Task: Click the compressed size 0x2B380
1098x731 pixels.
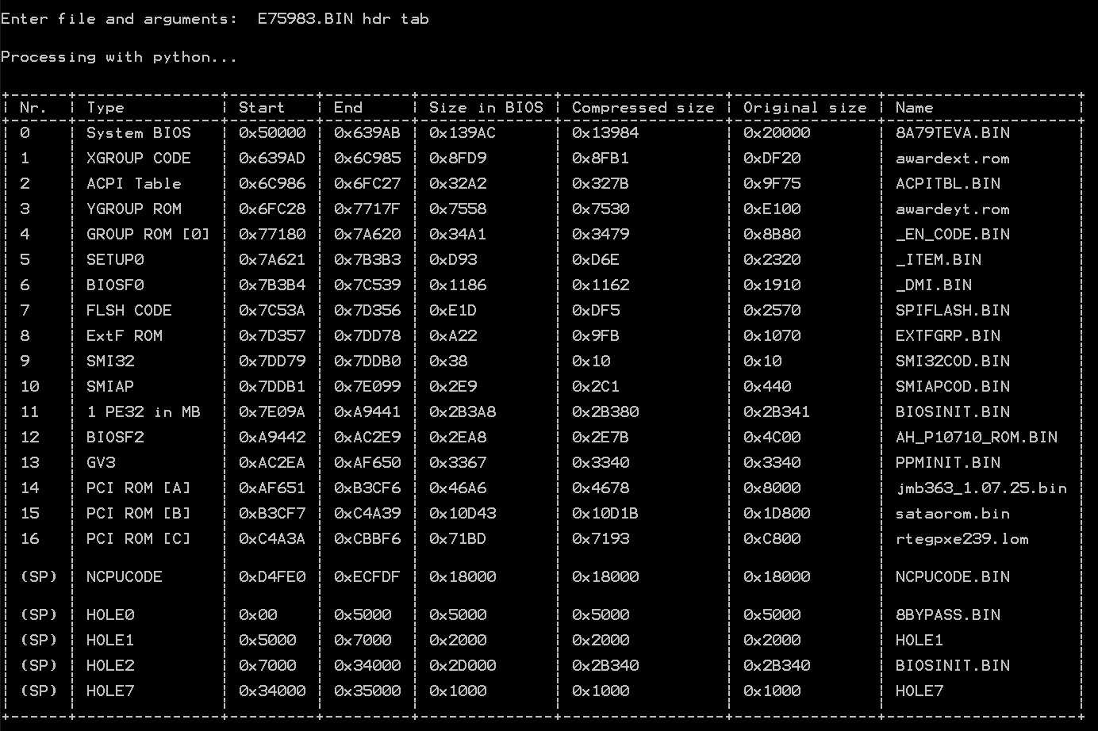Action: pos(605,412)
